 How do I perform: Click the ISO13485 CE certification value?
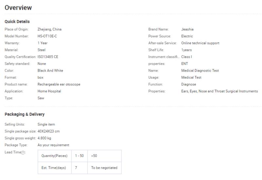click(x=48, y=57)
